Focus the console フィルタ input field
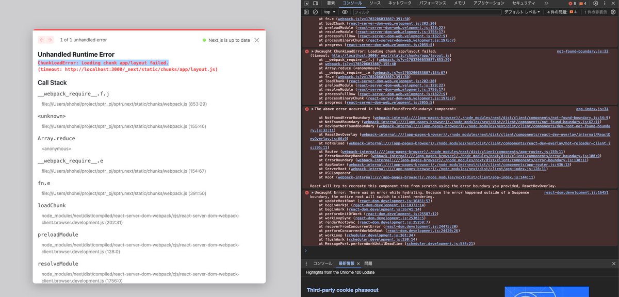 pos(426,11)
